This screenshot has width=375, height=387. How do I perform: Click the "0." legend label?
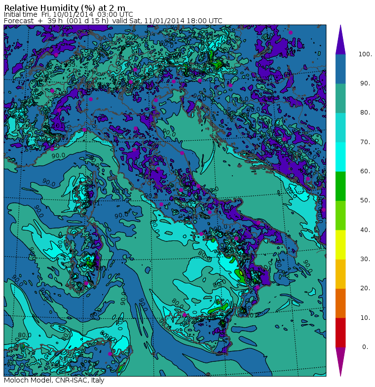[365, 347]
